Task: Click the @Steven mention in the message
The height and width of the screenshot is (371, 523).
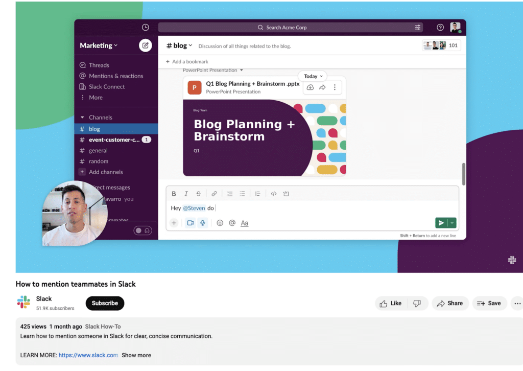Action: click(194, 208)
